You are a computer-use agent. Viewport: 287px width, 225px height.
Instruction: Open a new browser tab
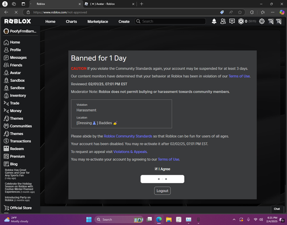[x=142, y=4]
